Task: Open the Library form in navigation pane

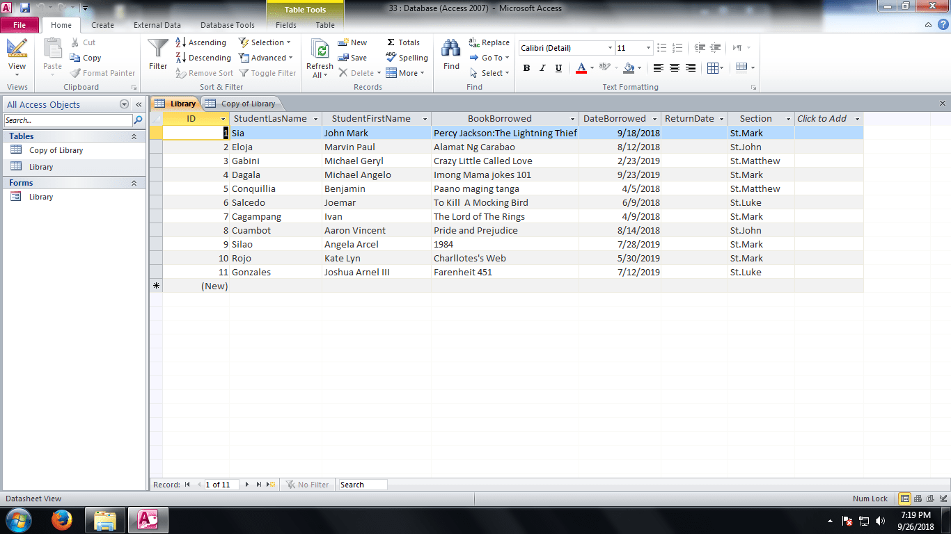Action: (x=41, y=197)
